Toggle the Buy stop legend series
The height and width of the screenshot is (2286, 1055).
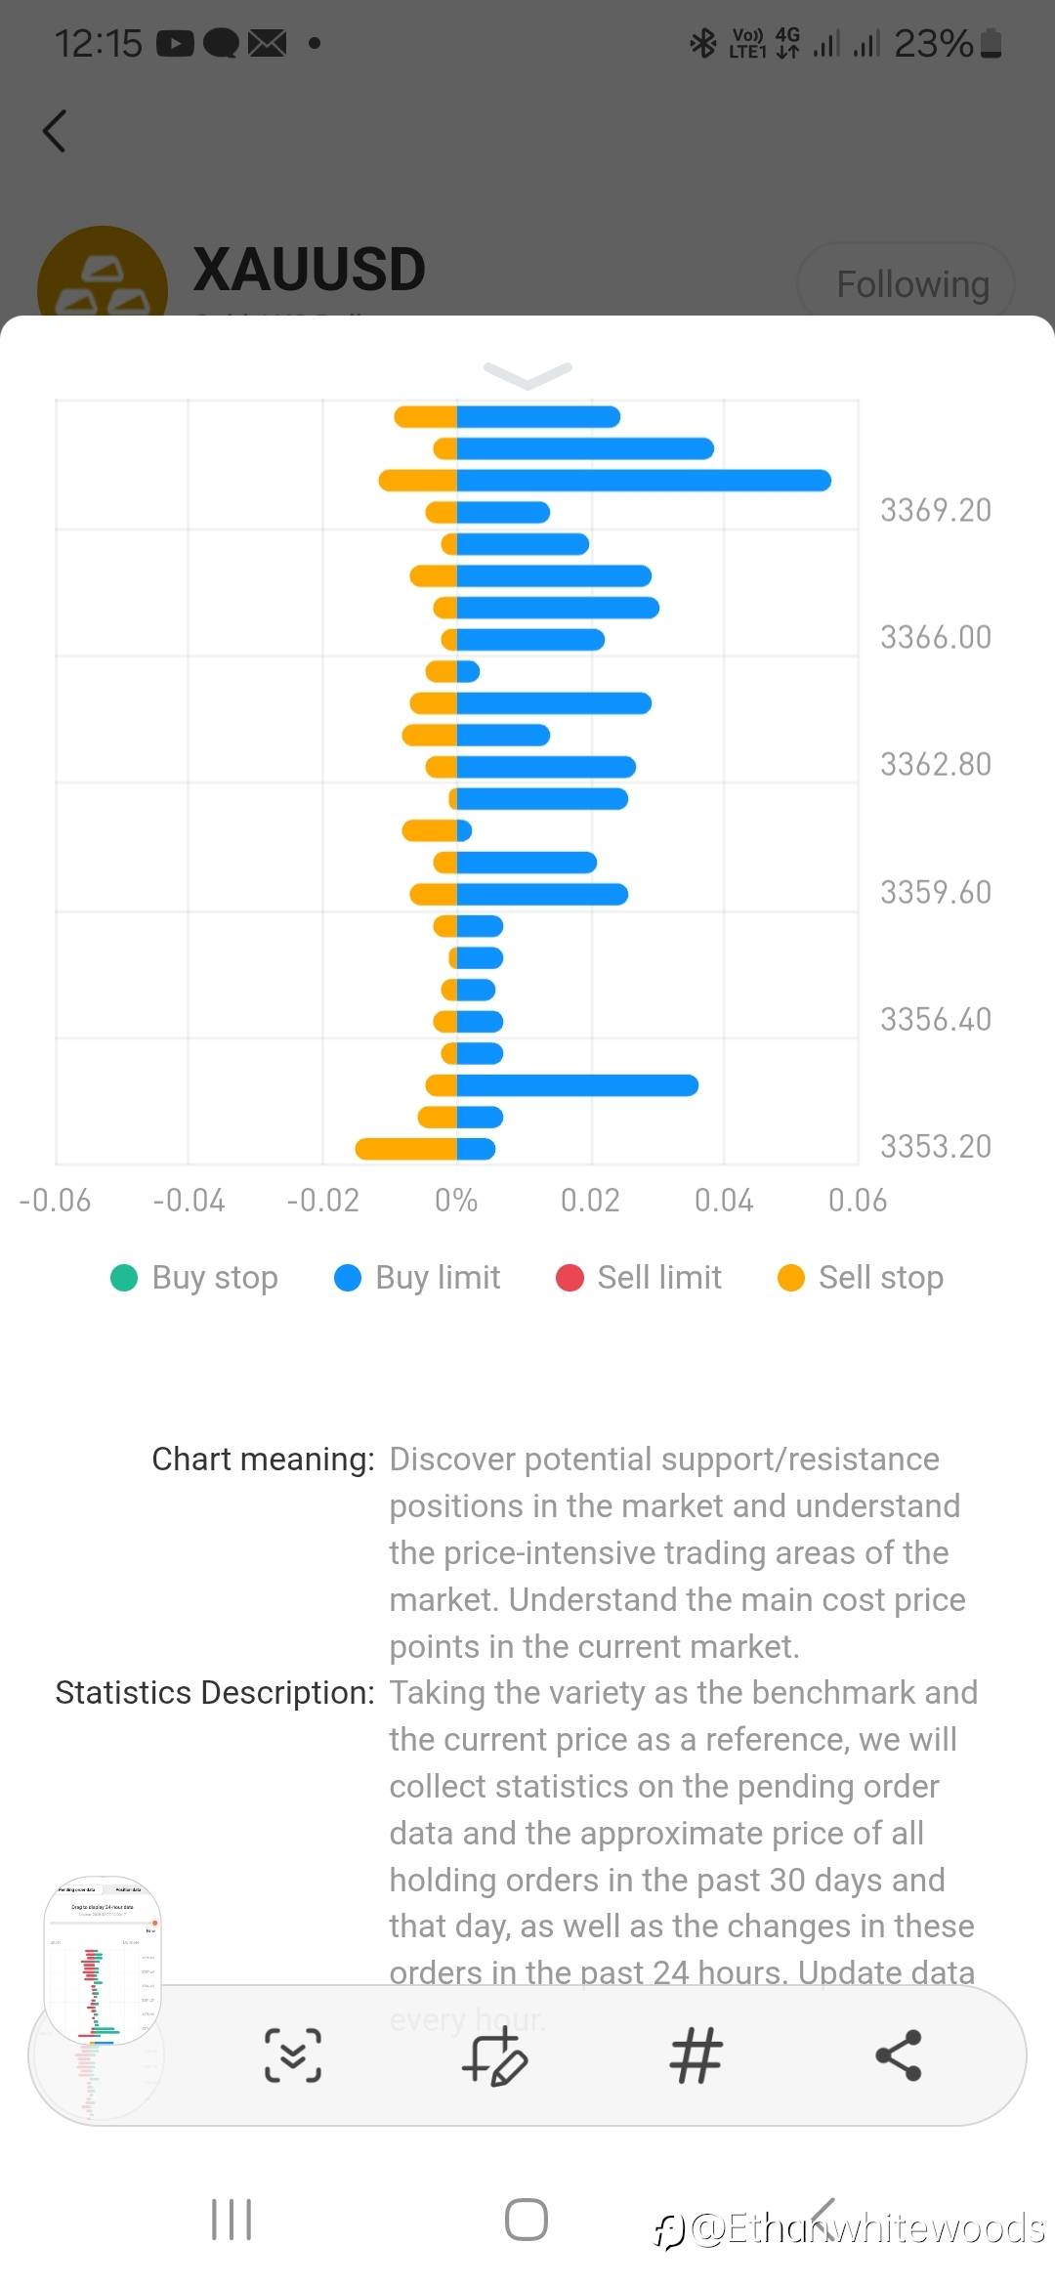pos(194,1278)
